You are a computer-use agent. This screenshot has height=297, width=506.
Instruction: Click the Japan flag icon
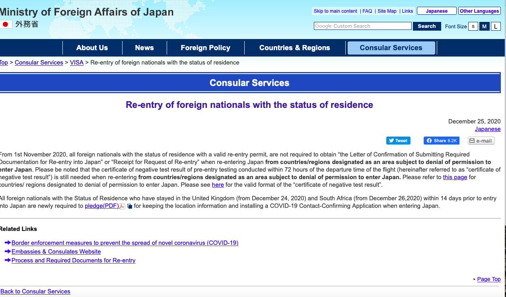(x=5, y=24)
